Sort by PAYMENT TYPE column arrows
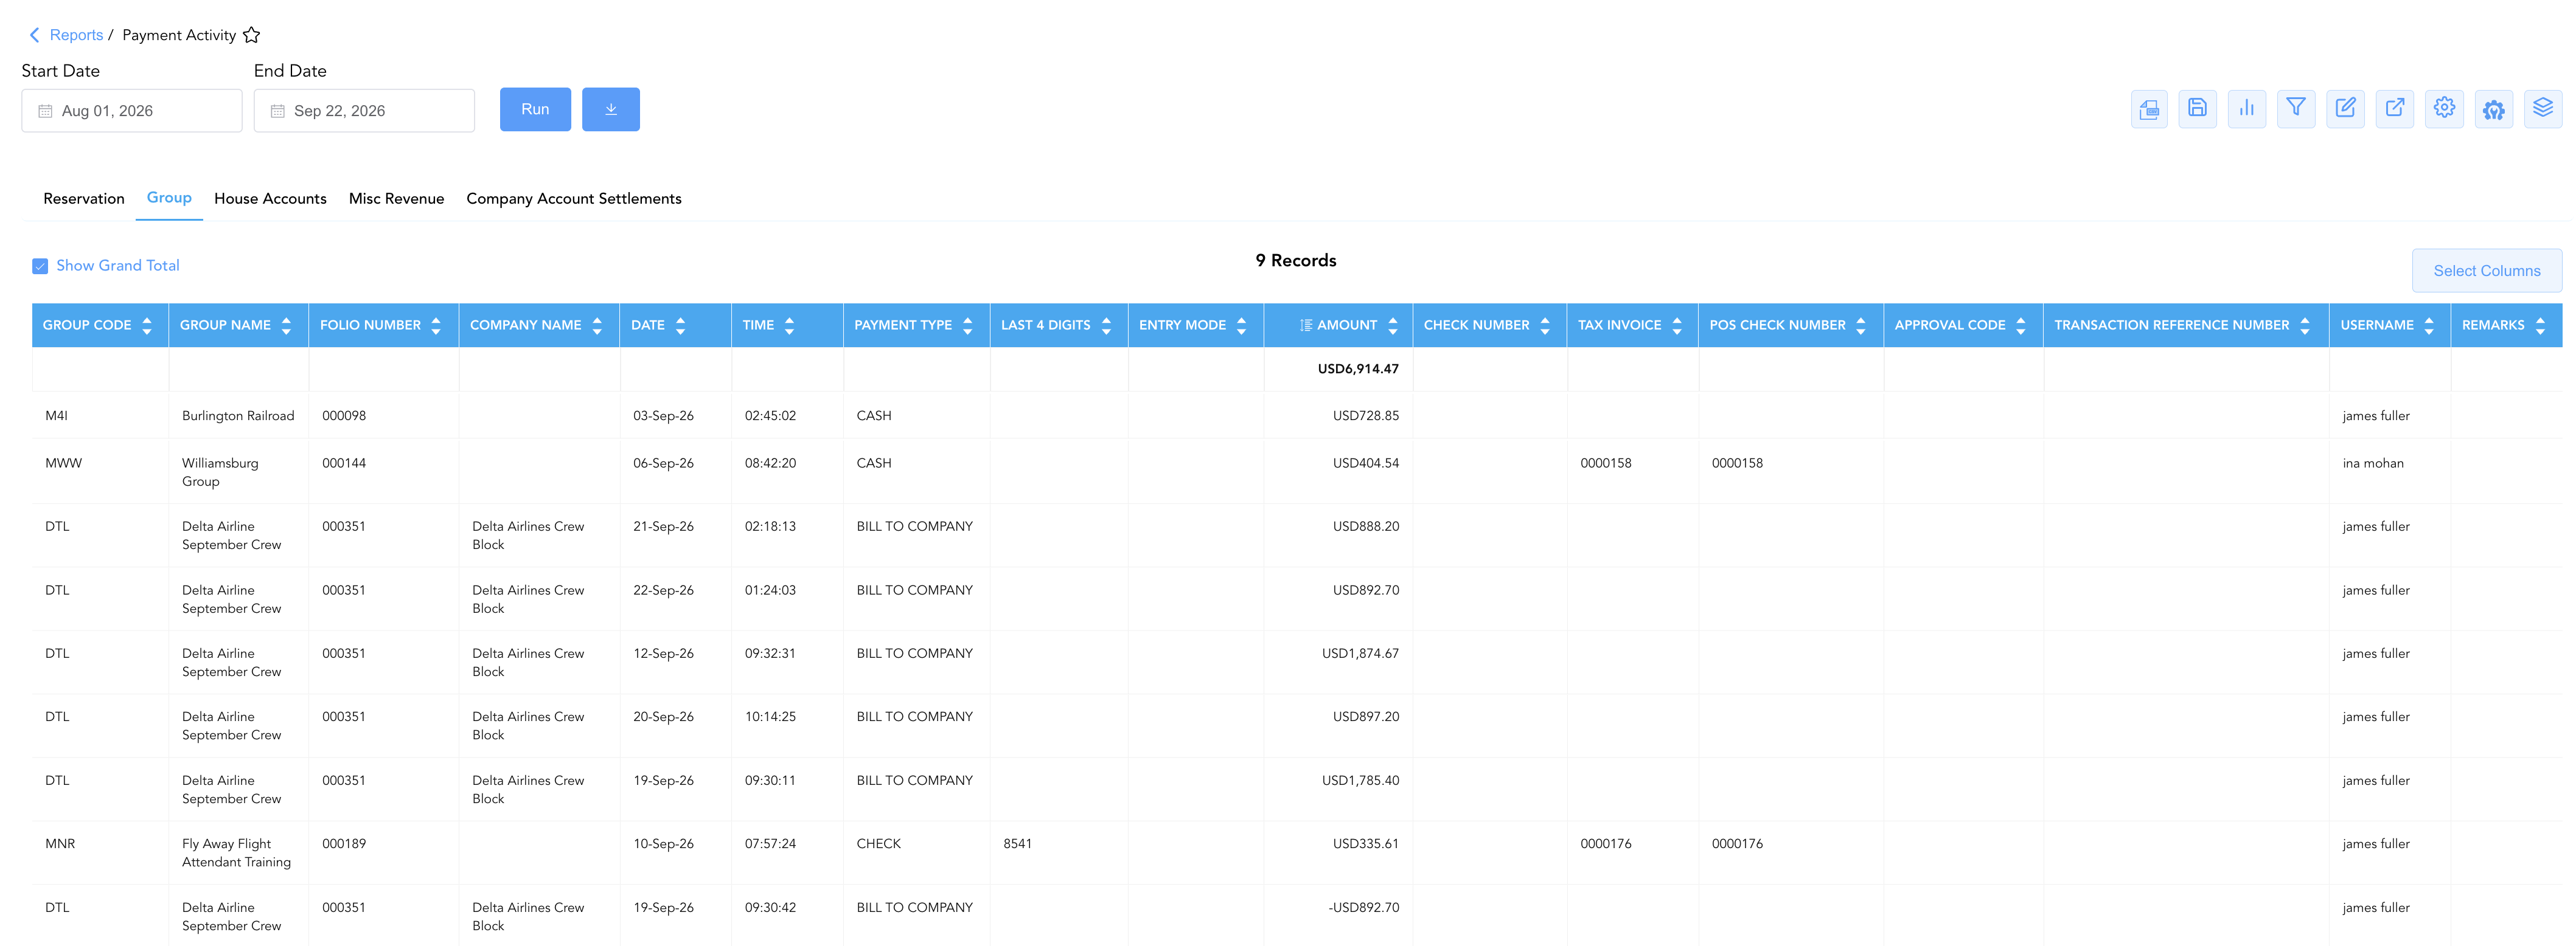This screenshot has width=2576, height=946. click(x=967, y=326)
